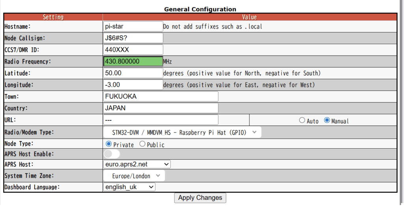Click the CCS7/DMR ID input field

click(133, 50)
